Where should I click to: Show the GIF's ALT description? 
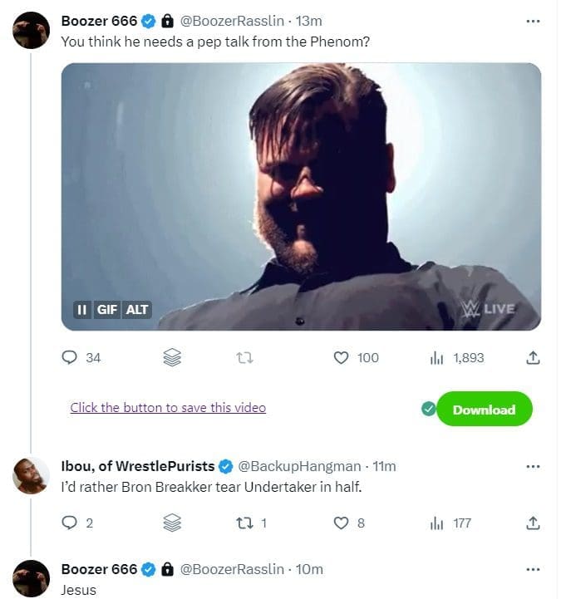[x=137, y=310]
